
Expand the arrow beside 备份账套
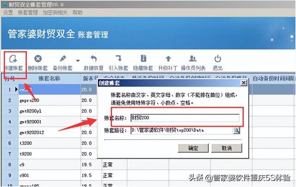(x=78, y=60)
